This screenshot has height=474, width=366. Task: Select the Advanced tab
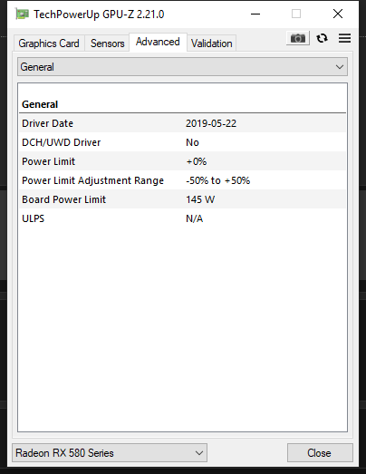tap(158, 42)
